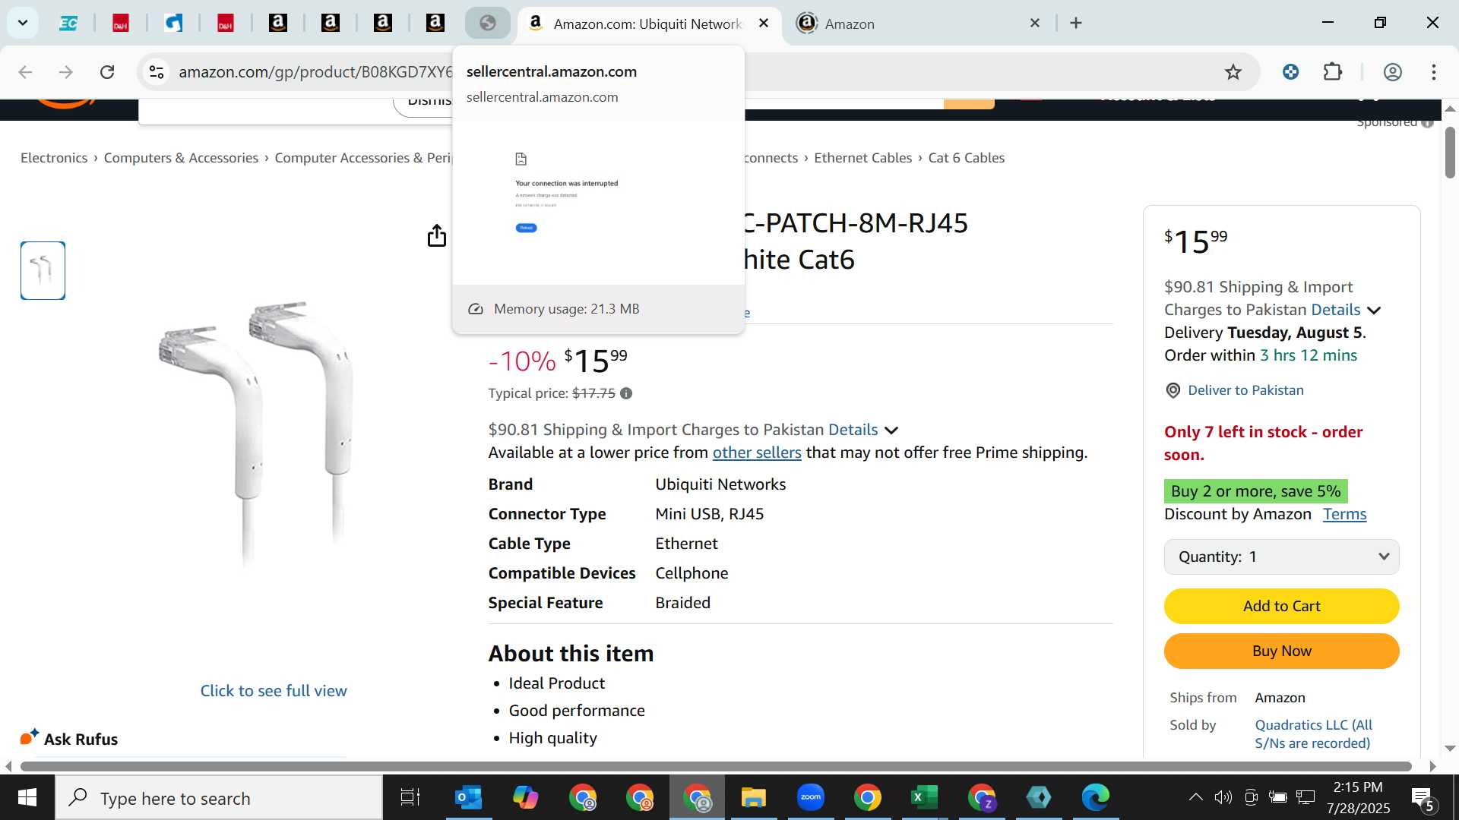Open Task View from the taskbar
Screen dimensions: 1459x820
tap(410, 798)
